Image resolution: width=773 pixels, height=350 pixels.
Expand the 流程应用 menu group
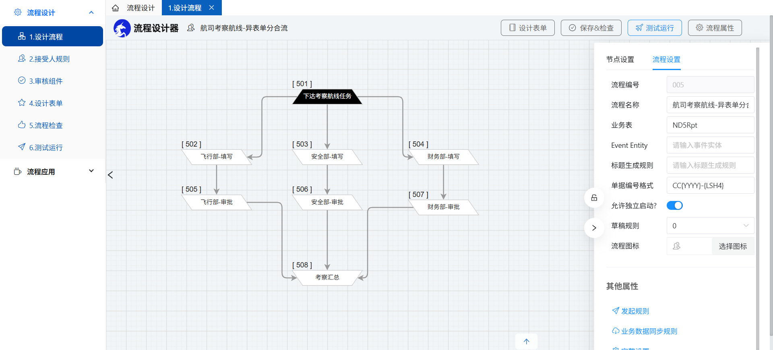91,171
